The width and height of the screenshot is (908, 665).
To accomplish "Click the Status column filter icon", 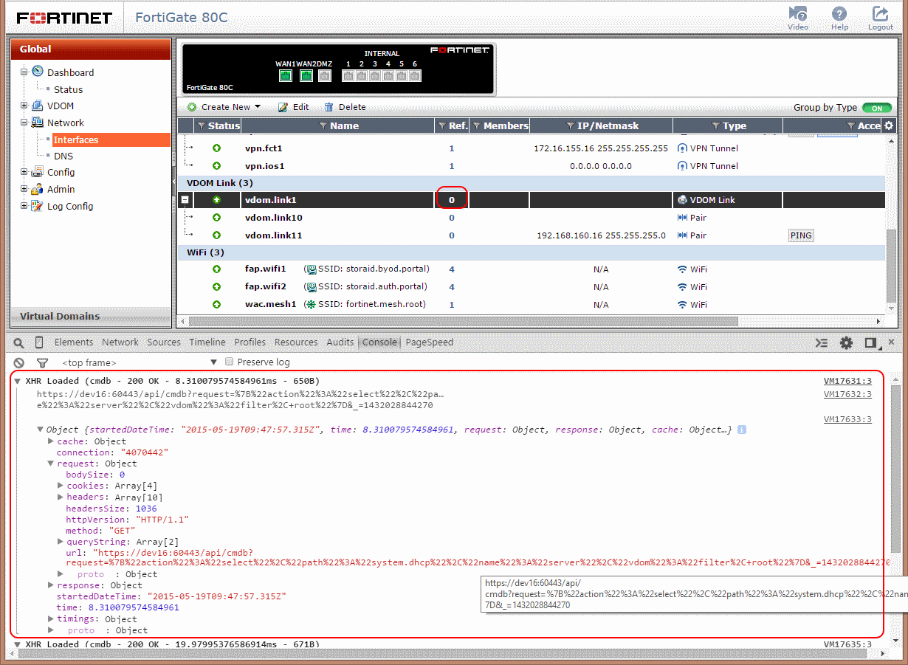I will click(x=202, y=126).
